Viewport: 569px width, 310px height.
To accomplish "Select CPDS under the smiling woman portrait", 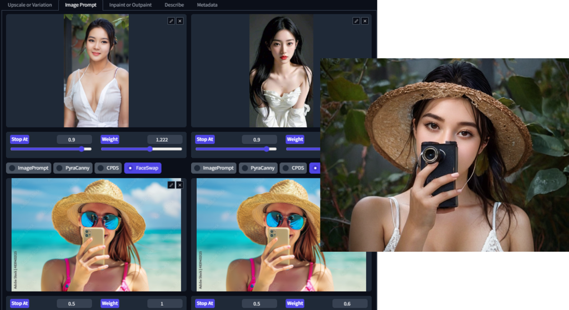I will 108,168.
